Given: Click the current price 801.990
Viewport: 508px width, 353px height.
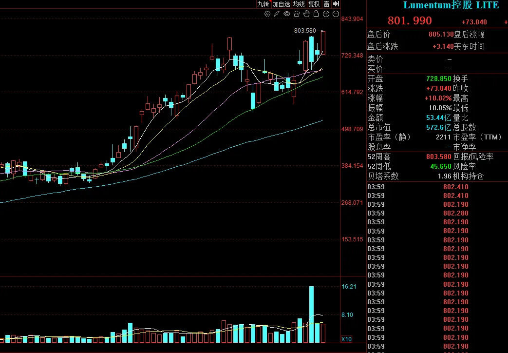Looking at the screenshot, I should [410, 21].
